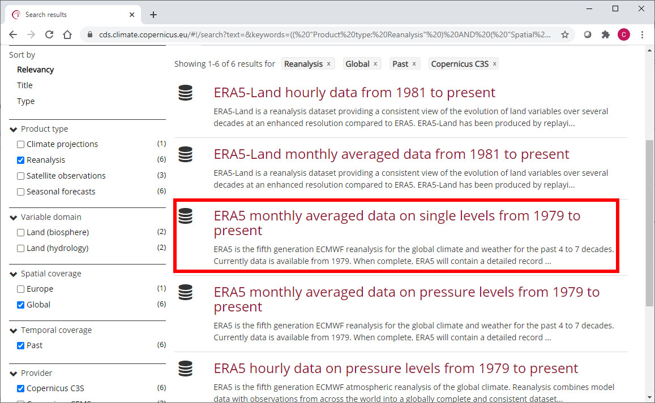Click the page vertical scrollbar thumb
Image resolution: width=655 pixels, height=403 pixels.
coord(649,223)
